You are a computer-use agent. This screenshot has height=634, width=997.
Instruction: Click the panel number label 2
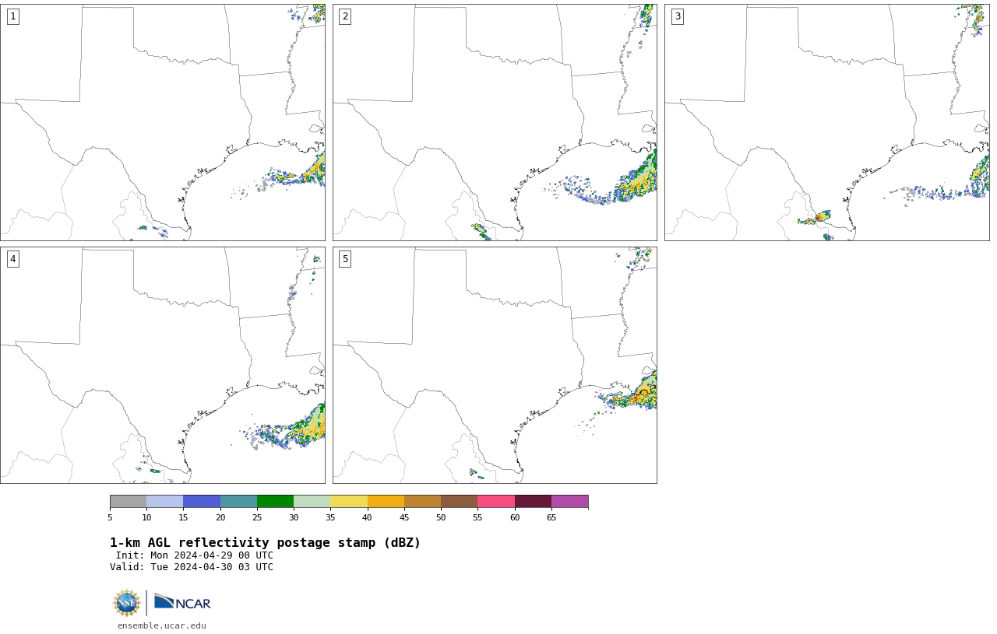point(345,16)
